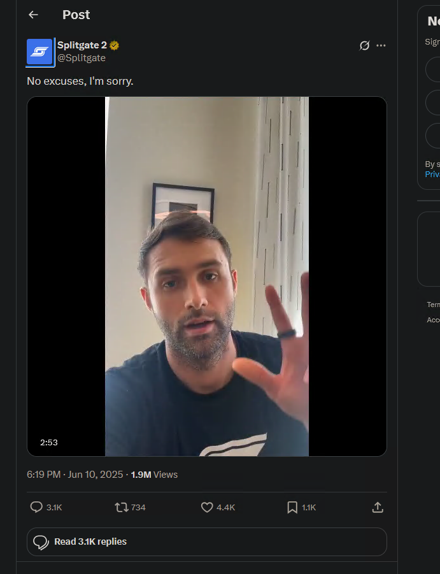Click the Grok icon beside the menu
440x574 pixels.
tap(364, 45)
